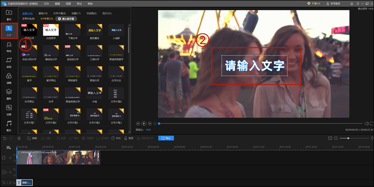Click the play button under preview
The image size is (374, 187).
pos(144,123)
